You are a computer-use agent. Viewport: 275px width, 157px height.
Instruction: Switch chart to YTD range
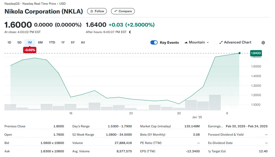[x=52, y=42]
